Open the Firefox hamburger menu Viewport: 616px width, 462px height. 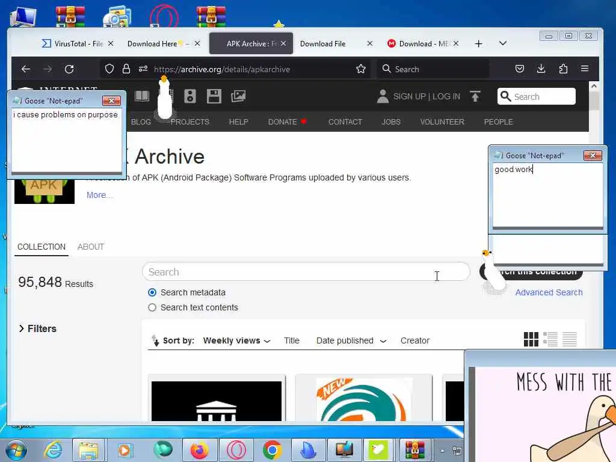pos(585,69)
